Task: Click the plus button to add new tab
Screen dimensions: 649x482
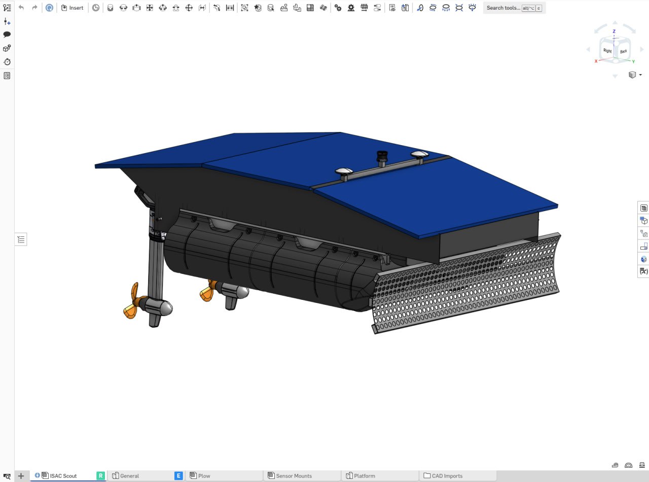Action: point(21,476)
